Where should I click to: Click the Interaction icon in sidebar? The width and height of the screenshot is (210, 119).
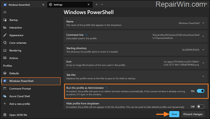(5, 28)
